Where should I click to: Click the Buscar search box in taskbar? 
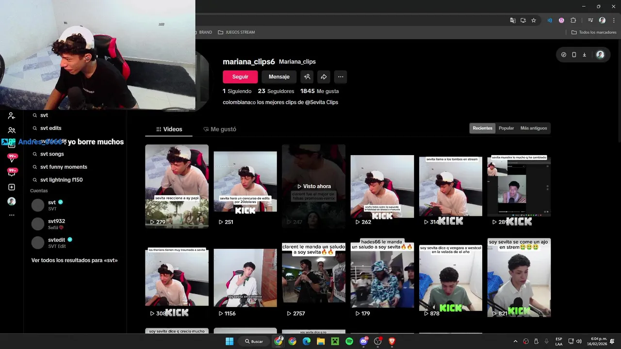tap(254, 341)
